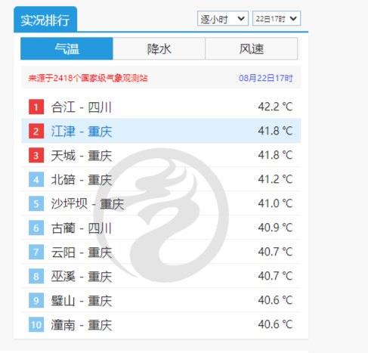Click the blue rank 10 badge
This screenshot has width=368, height=353.
point(36,324)
